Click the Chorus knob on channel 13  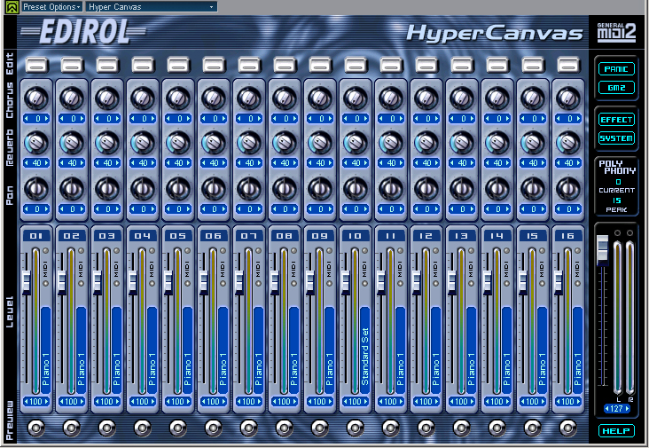[462, 98]
